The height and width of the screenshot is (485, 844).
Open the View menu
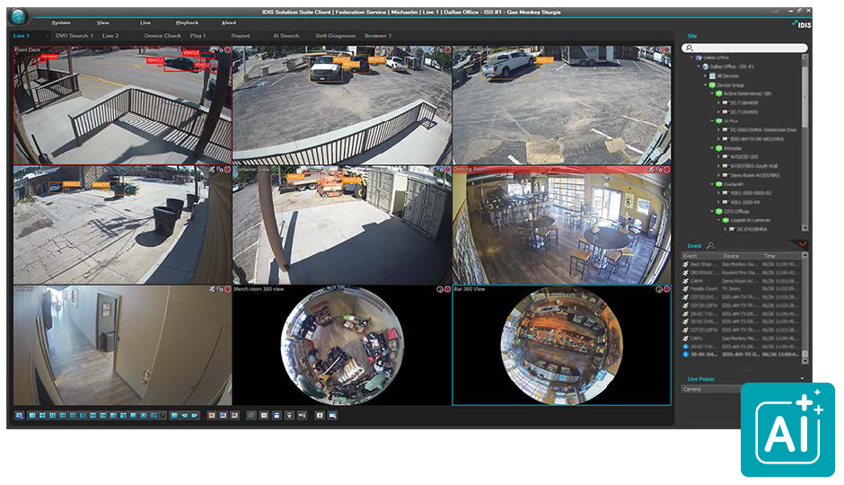coord(103,22)
